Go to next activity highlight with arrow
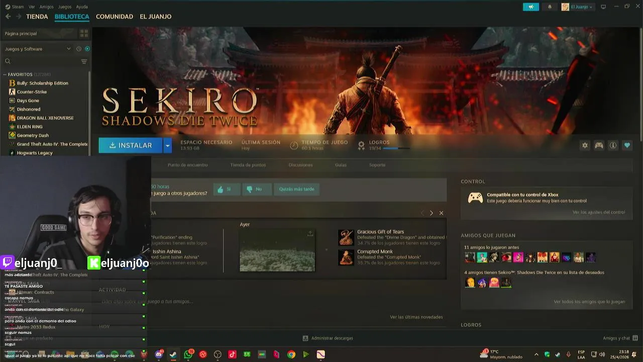The width and height of the screenshot is (643, 362). click(431, 213)
